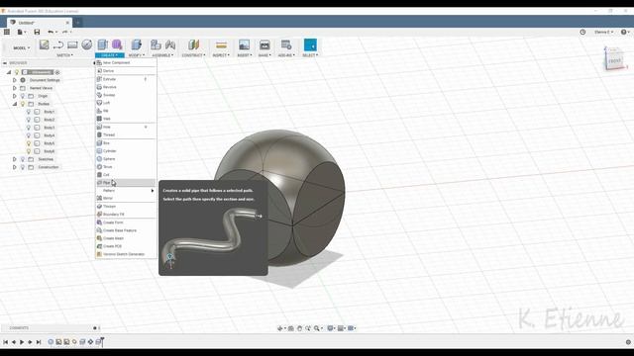Click the Scripts and Add-Ins icon
This screenshot has width=634, height=356.
pos(286,44)
